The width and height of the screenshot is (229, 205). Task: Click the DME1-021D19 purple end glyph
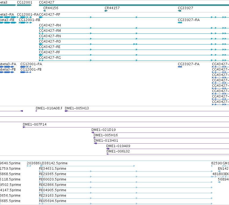pyautogui.click(x=93, y=133)
